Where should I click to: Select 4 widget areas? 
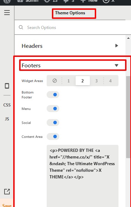(x=110, y=81)
